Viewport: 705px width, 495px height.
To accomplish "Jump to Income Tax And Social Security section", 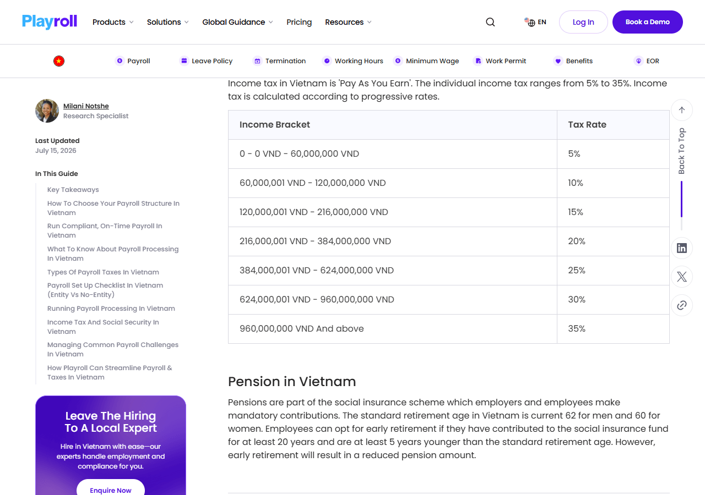I will [103, 327].
